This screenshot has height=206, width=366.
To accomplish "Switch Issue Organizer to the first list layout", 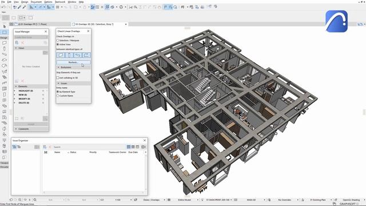I will (129, 147).
